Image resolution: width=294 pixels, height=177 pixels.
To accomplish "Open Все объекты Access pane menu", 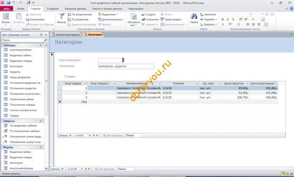I will [41, 35].
